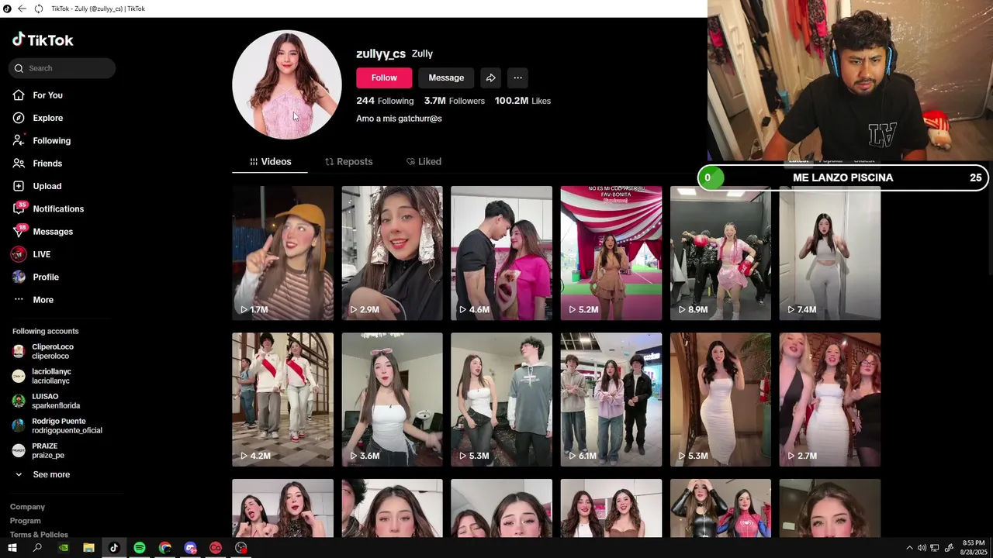Screen dimensions: 993x558
Task: Expand See more following accounts
Action: point(43,474)
